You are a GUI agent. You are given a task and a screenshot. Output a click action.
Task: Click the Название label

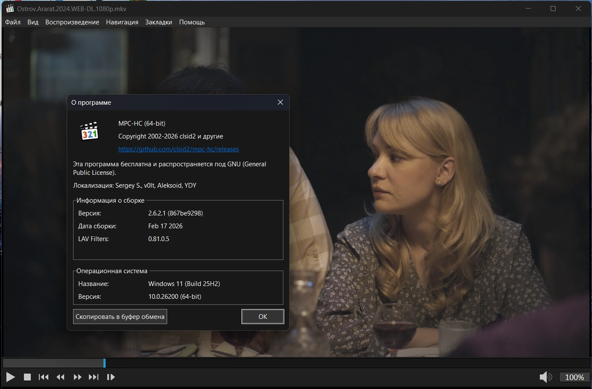tap(94, 283)
